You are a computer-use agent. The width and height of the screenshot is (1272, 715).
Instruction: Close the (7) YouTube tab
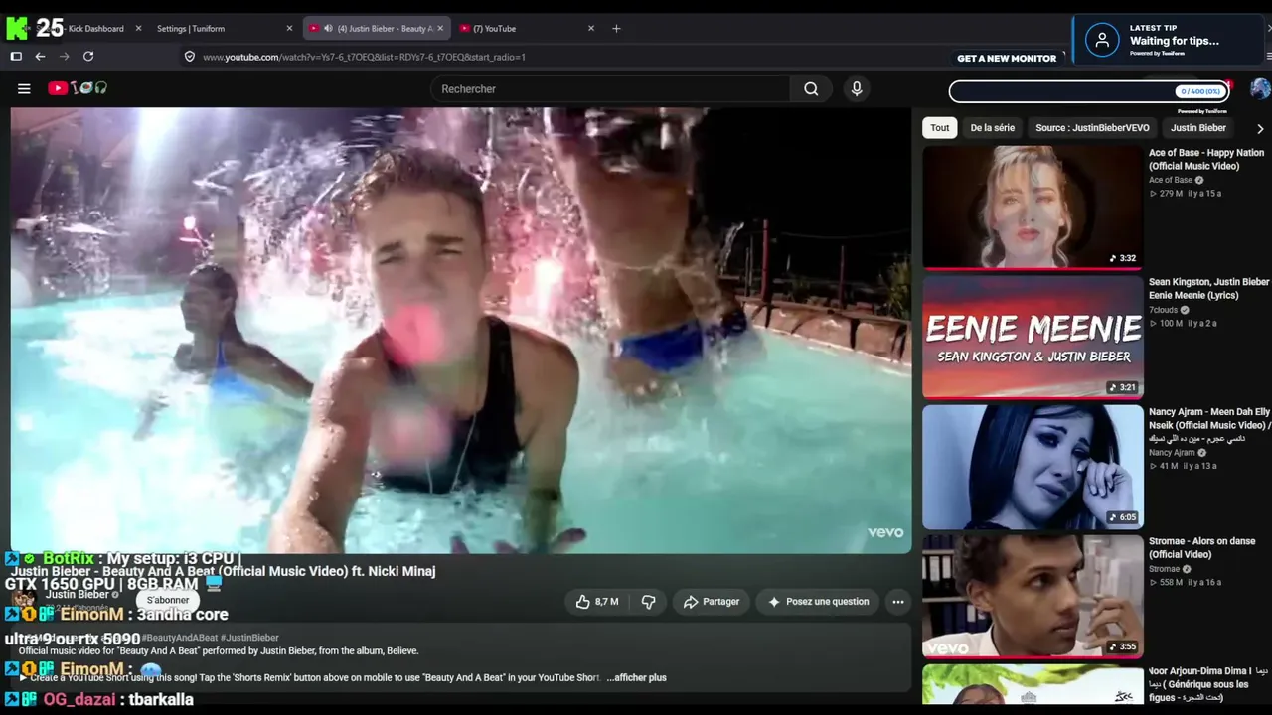tap(591, 29)
